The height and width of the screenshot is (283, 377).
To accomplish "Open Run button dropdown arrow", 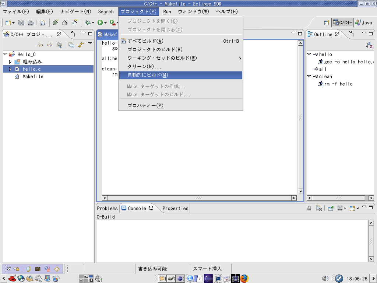I will (x=105, y=23).
